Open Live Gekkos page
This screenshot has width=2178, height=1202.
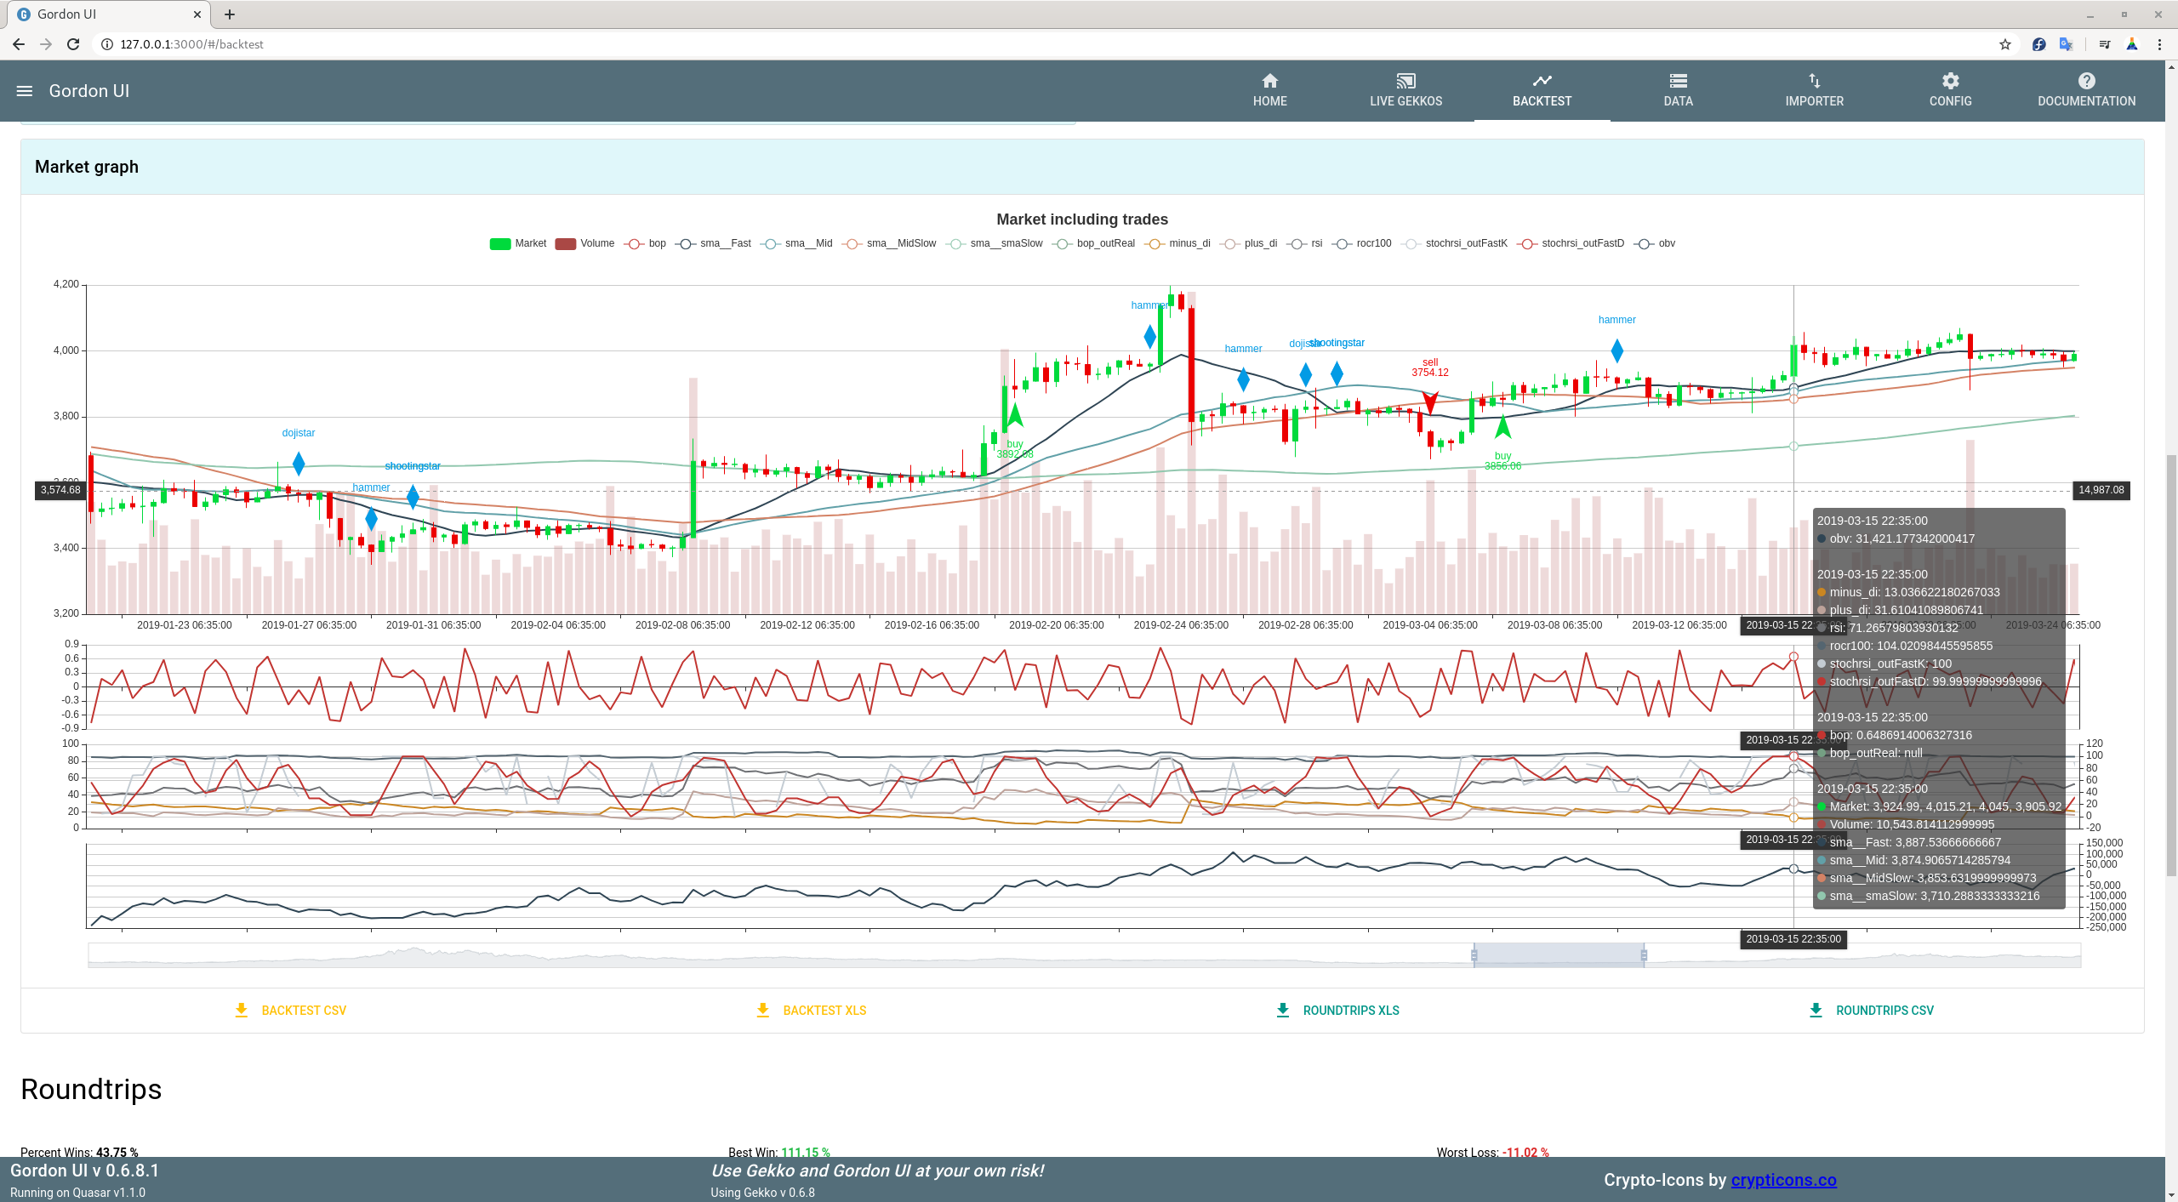click(x=1405, y=90)
